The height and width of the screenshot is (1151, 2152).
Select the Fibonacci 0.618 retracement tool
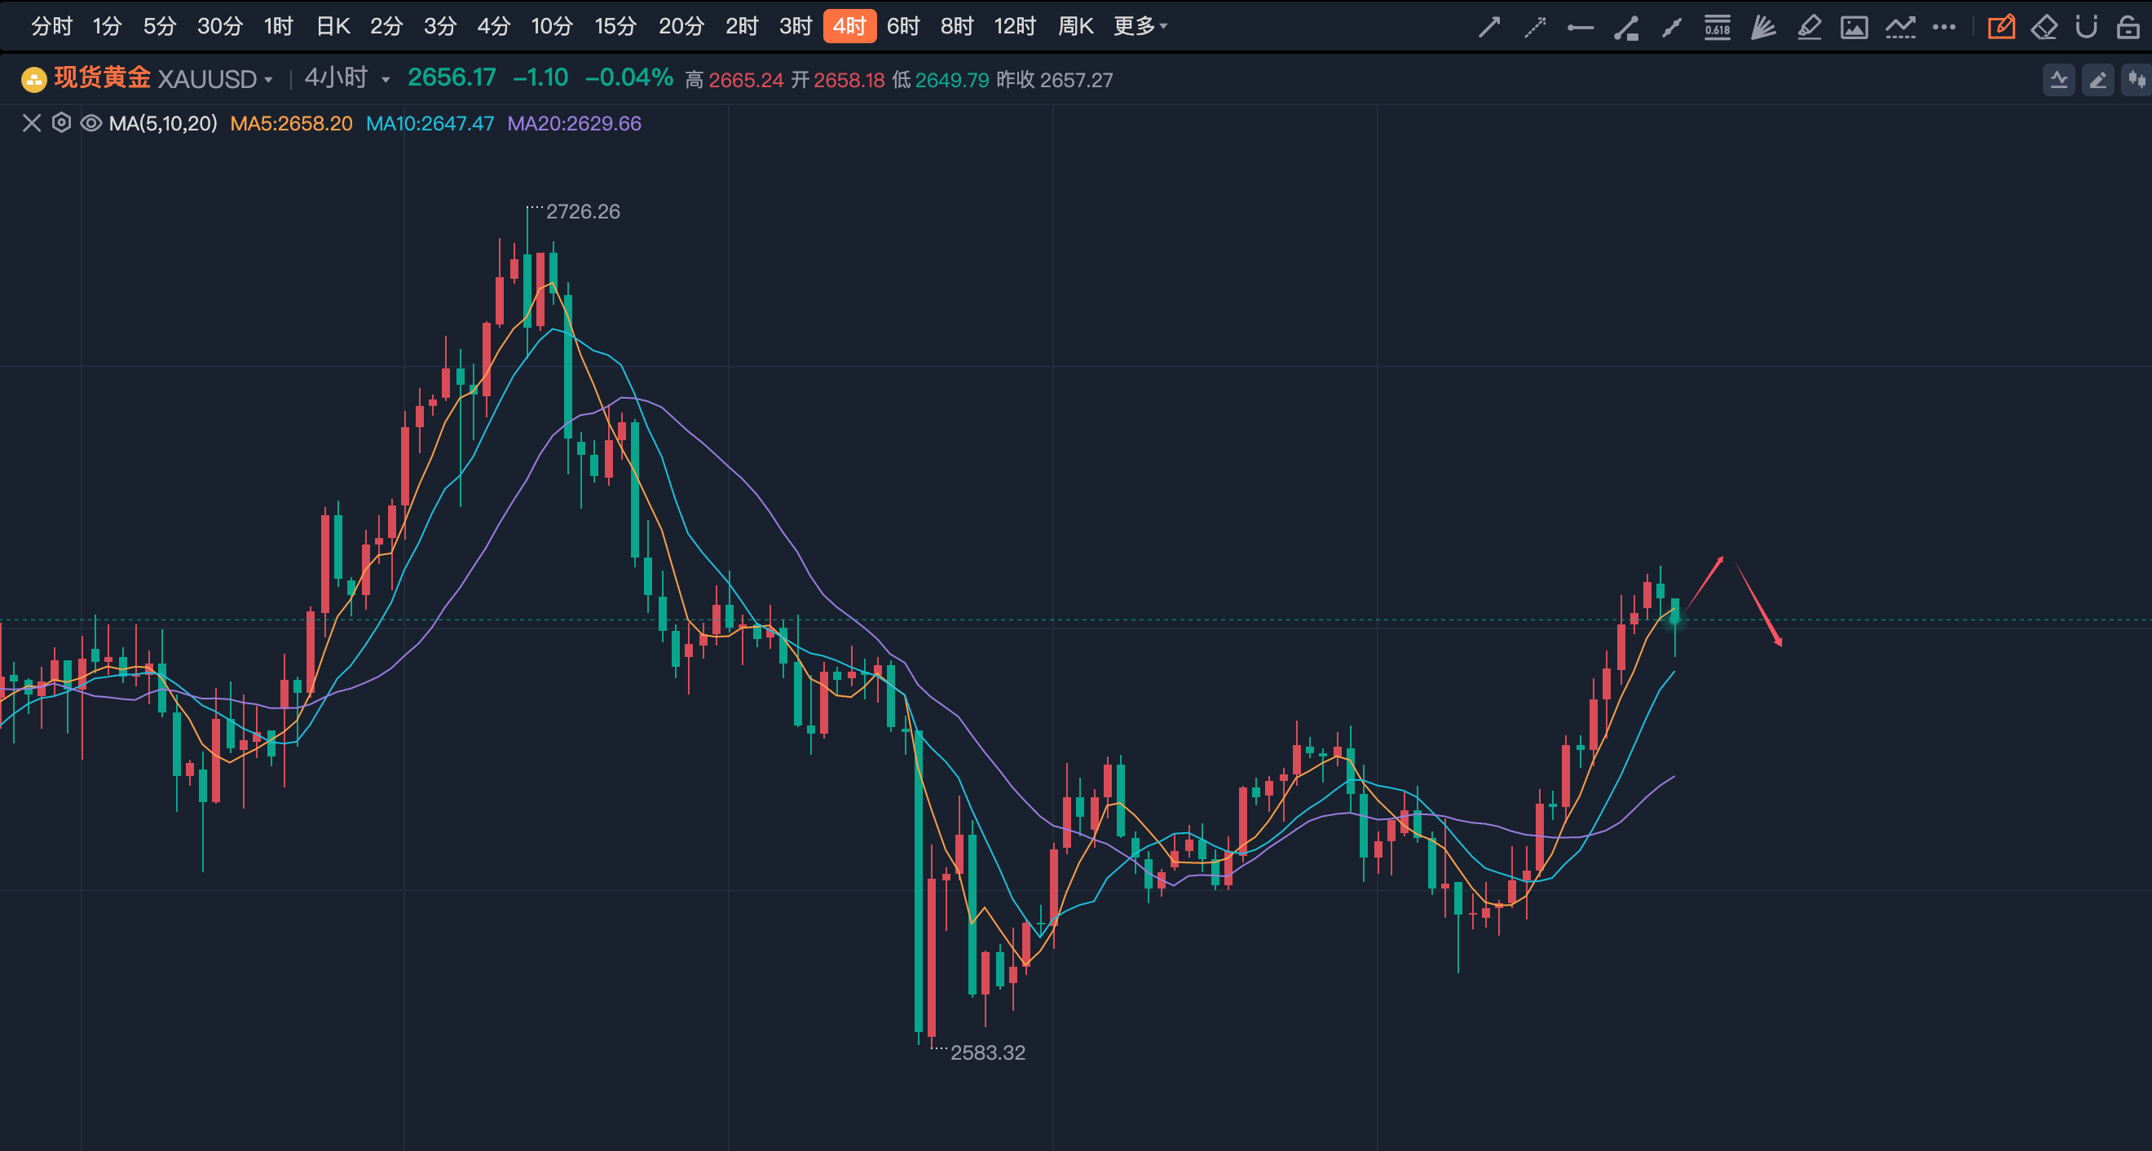1718,28
